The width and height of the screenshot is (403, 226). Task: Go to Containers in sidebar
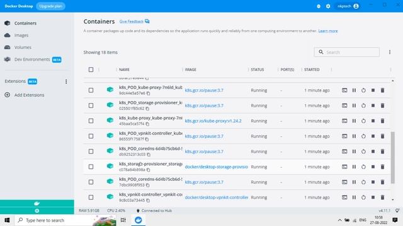(x=25, y=23)
